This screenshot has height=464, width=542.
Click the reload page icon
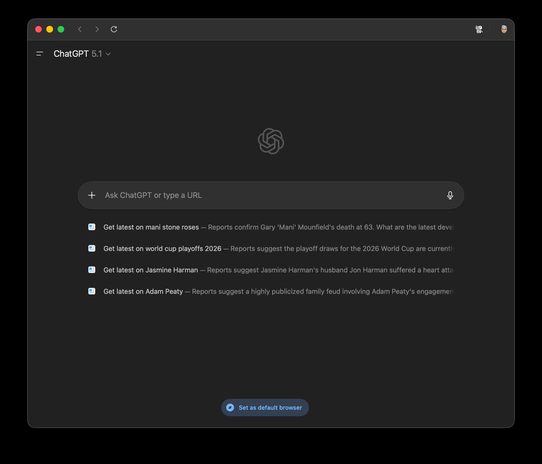point(114,29)
